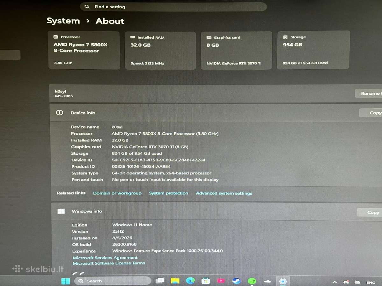Viewport: 382px width, 286px height.
Task: Select the Product ID value 00326-10126-45054-AA954
Action: pyautogui.click(x=141, y=167)
